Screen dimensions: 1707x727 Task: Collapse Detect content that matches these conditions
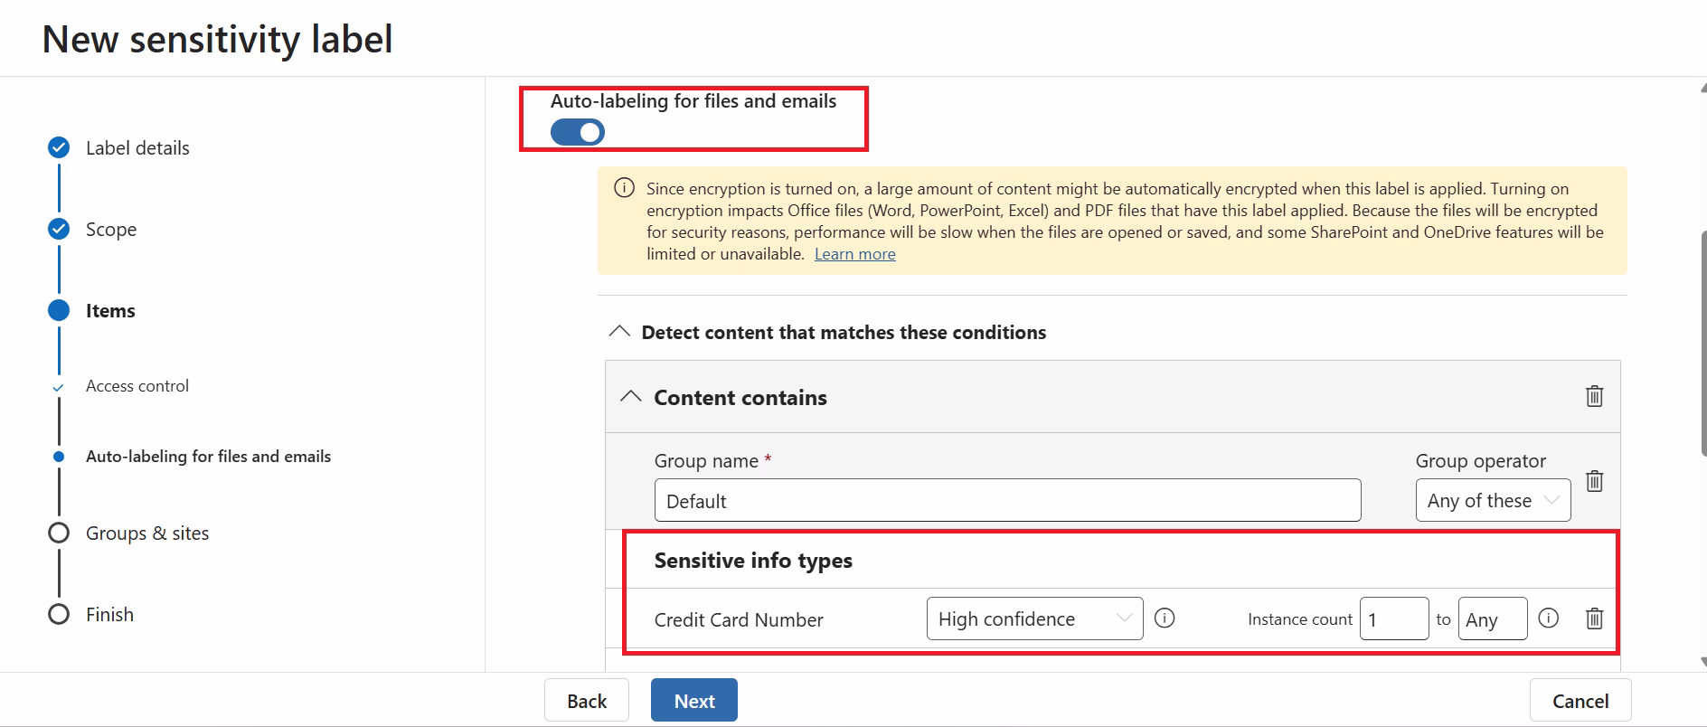[x=619, y=332]
